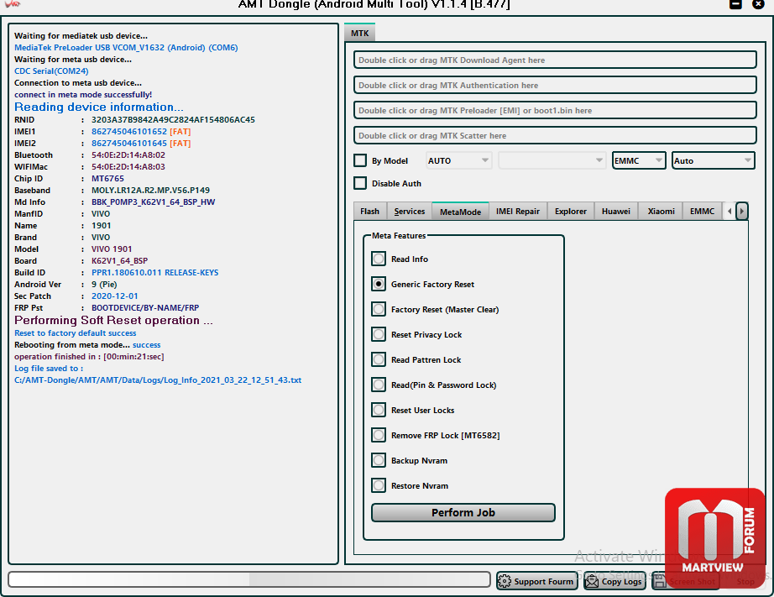
Task: Click the MTK Download Agent field
Action: 555,60
